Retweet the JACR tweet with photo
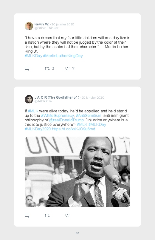The width and height of the screenshot is (155, 240). pos(47,216)
